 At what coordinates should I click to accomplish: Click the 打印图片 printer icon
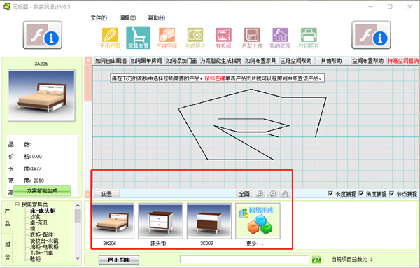click(x=309, y=38)
